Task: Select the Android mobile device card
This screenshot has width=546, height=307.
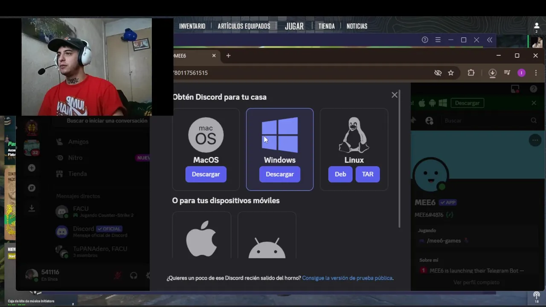Action: click(x=267, y=235)
